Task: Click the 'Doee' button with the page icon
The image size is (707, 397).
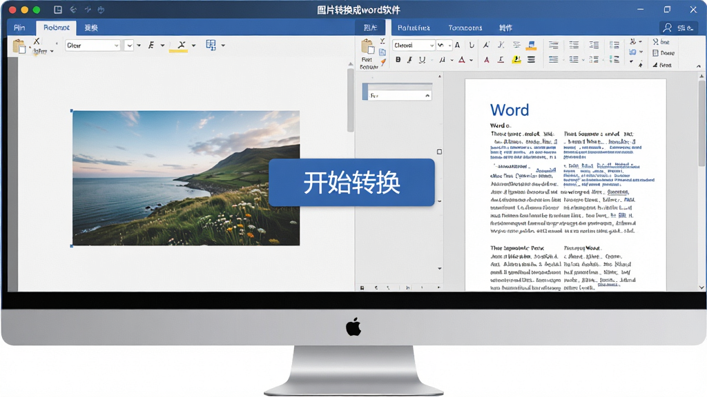Action: pos(664,53)
